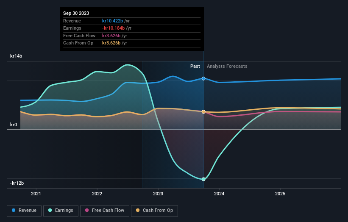Click the Revenue row label in tooltip
This screenshot has height=222, width=348.
pos(72,21)
